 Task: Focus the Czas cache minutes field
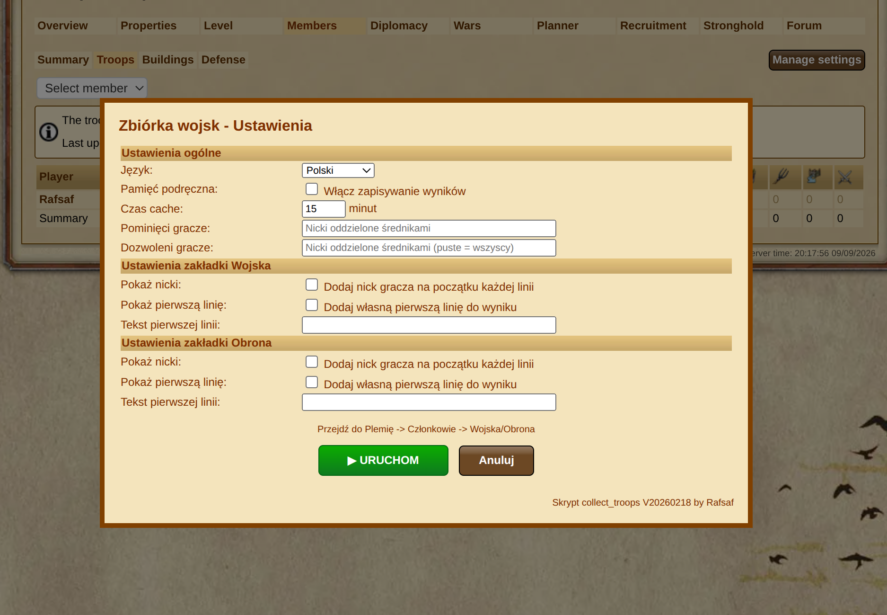click(324, 209)
